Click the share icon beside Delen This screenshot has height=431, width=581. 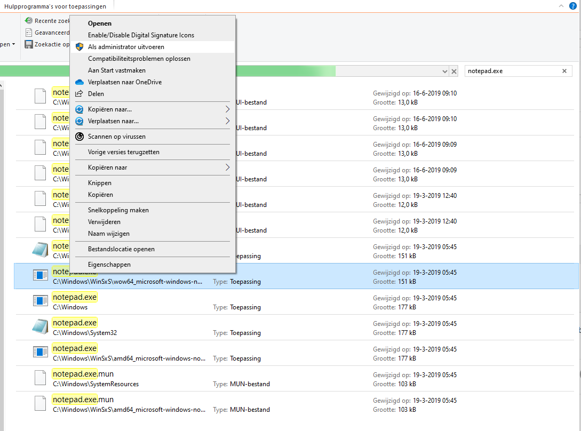(79, 94)
